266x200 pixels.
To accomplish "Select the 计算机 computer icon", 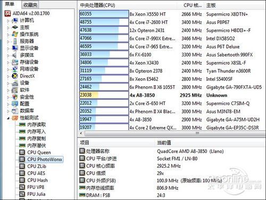I will [15, 20].
